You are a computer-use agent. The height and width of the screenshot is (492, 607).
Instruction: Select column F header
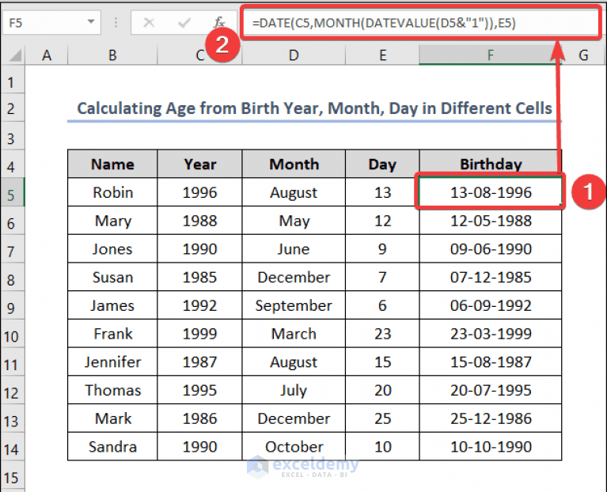click(x=490, y=55)
